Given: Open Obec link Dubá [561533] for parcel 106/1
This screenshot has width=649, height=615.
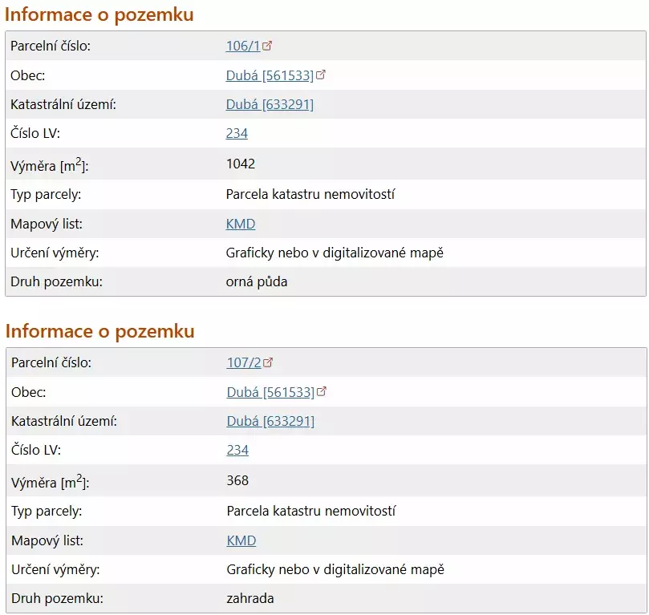Looking at the screenshot, I should [270, 75].
